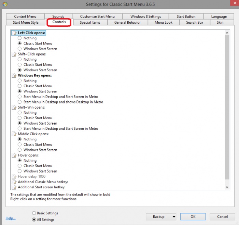Open the Language tab
Viewport: 239px width, 225px height.
[x=219, y=16]
